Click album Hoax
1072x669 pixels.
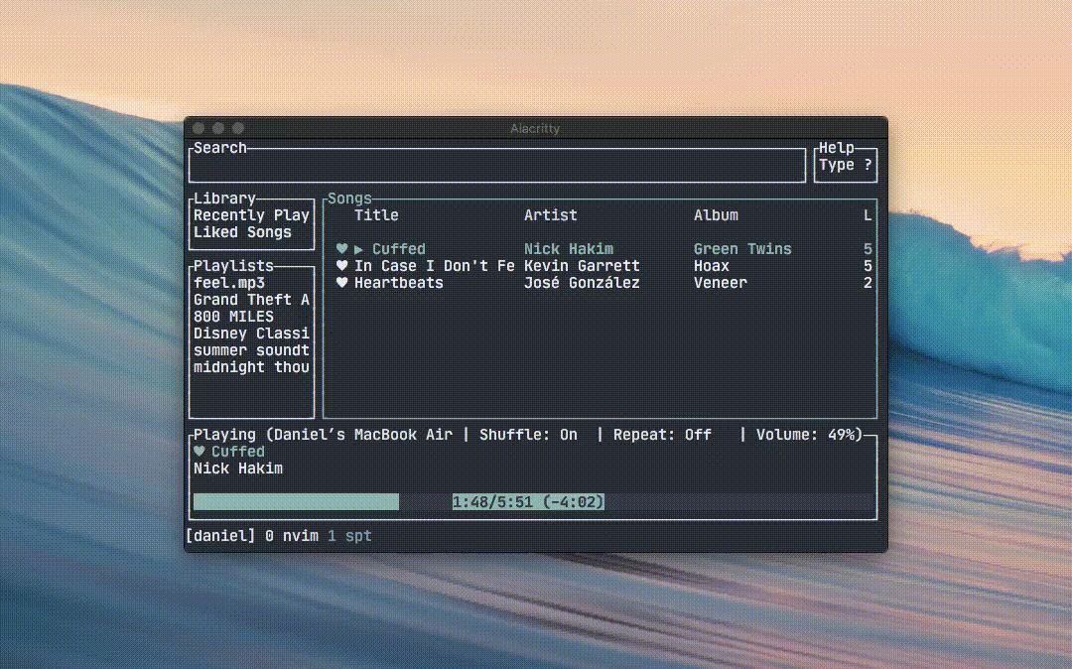click(711, 266)
